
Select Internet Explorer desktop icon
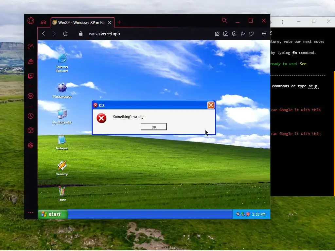62,63
